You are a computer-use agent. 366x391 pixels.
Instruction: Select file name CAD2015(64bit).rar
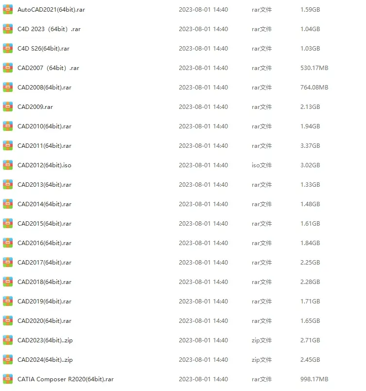coord(44,223)
